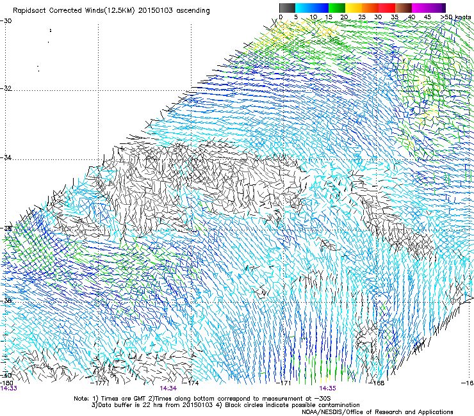The width and height of the screenshot is (474, 416).
Task: Click the '-34' latitude axis label
Action: click(6, 157)
